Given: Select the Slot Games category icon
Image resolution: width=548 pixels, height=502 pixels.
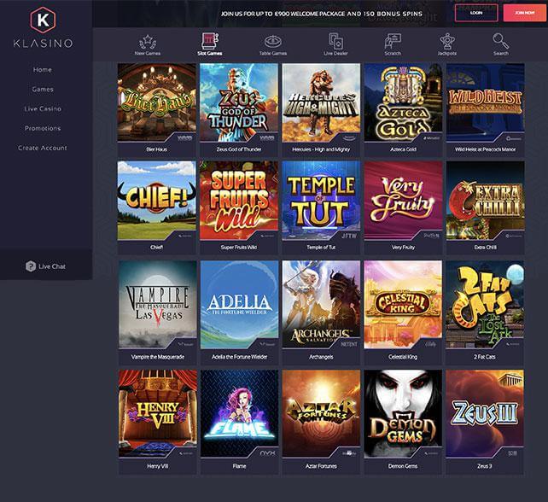Looking at the screenshot, I should (210, 41).
